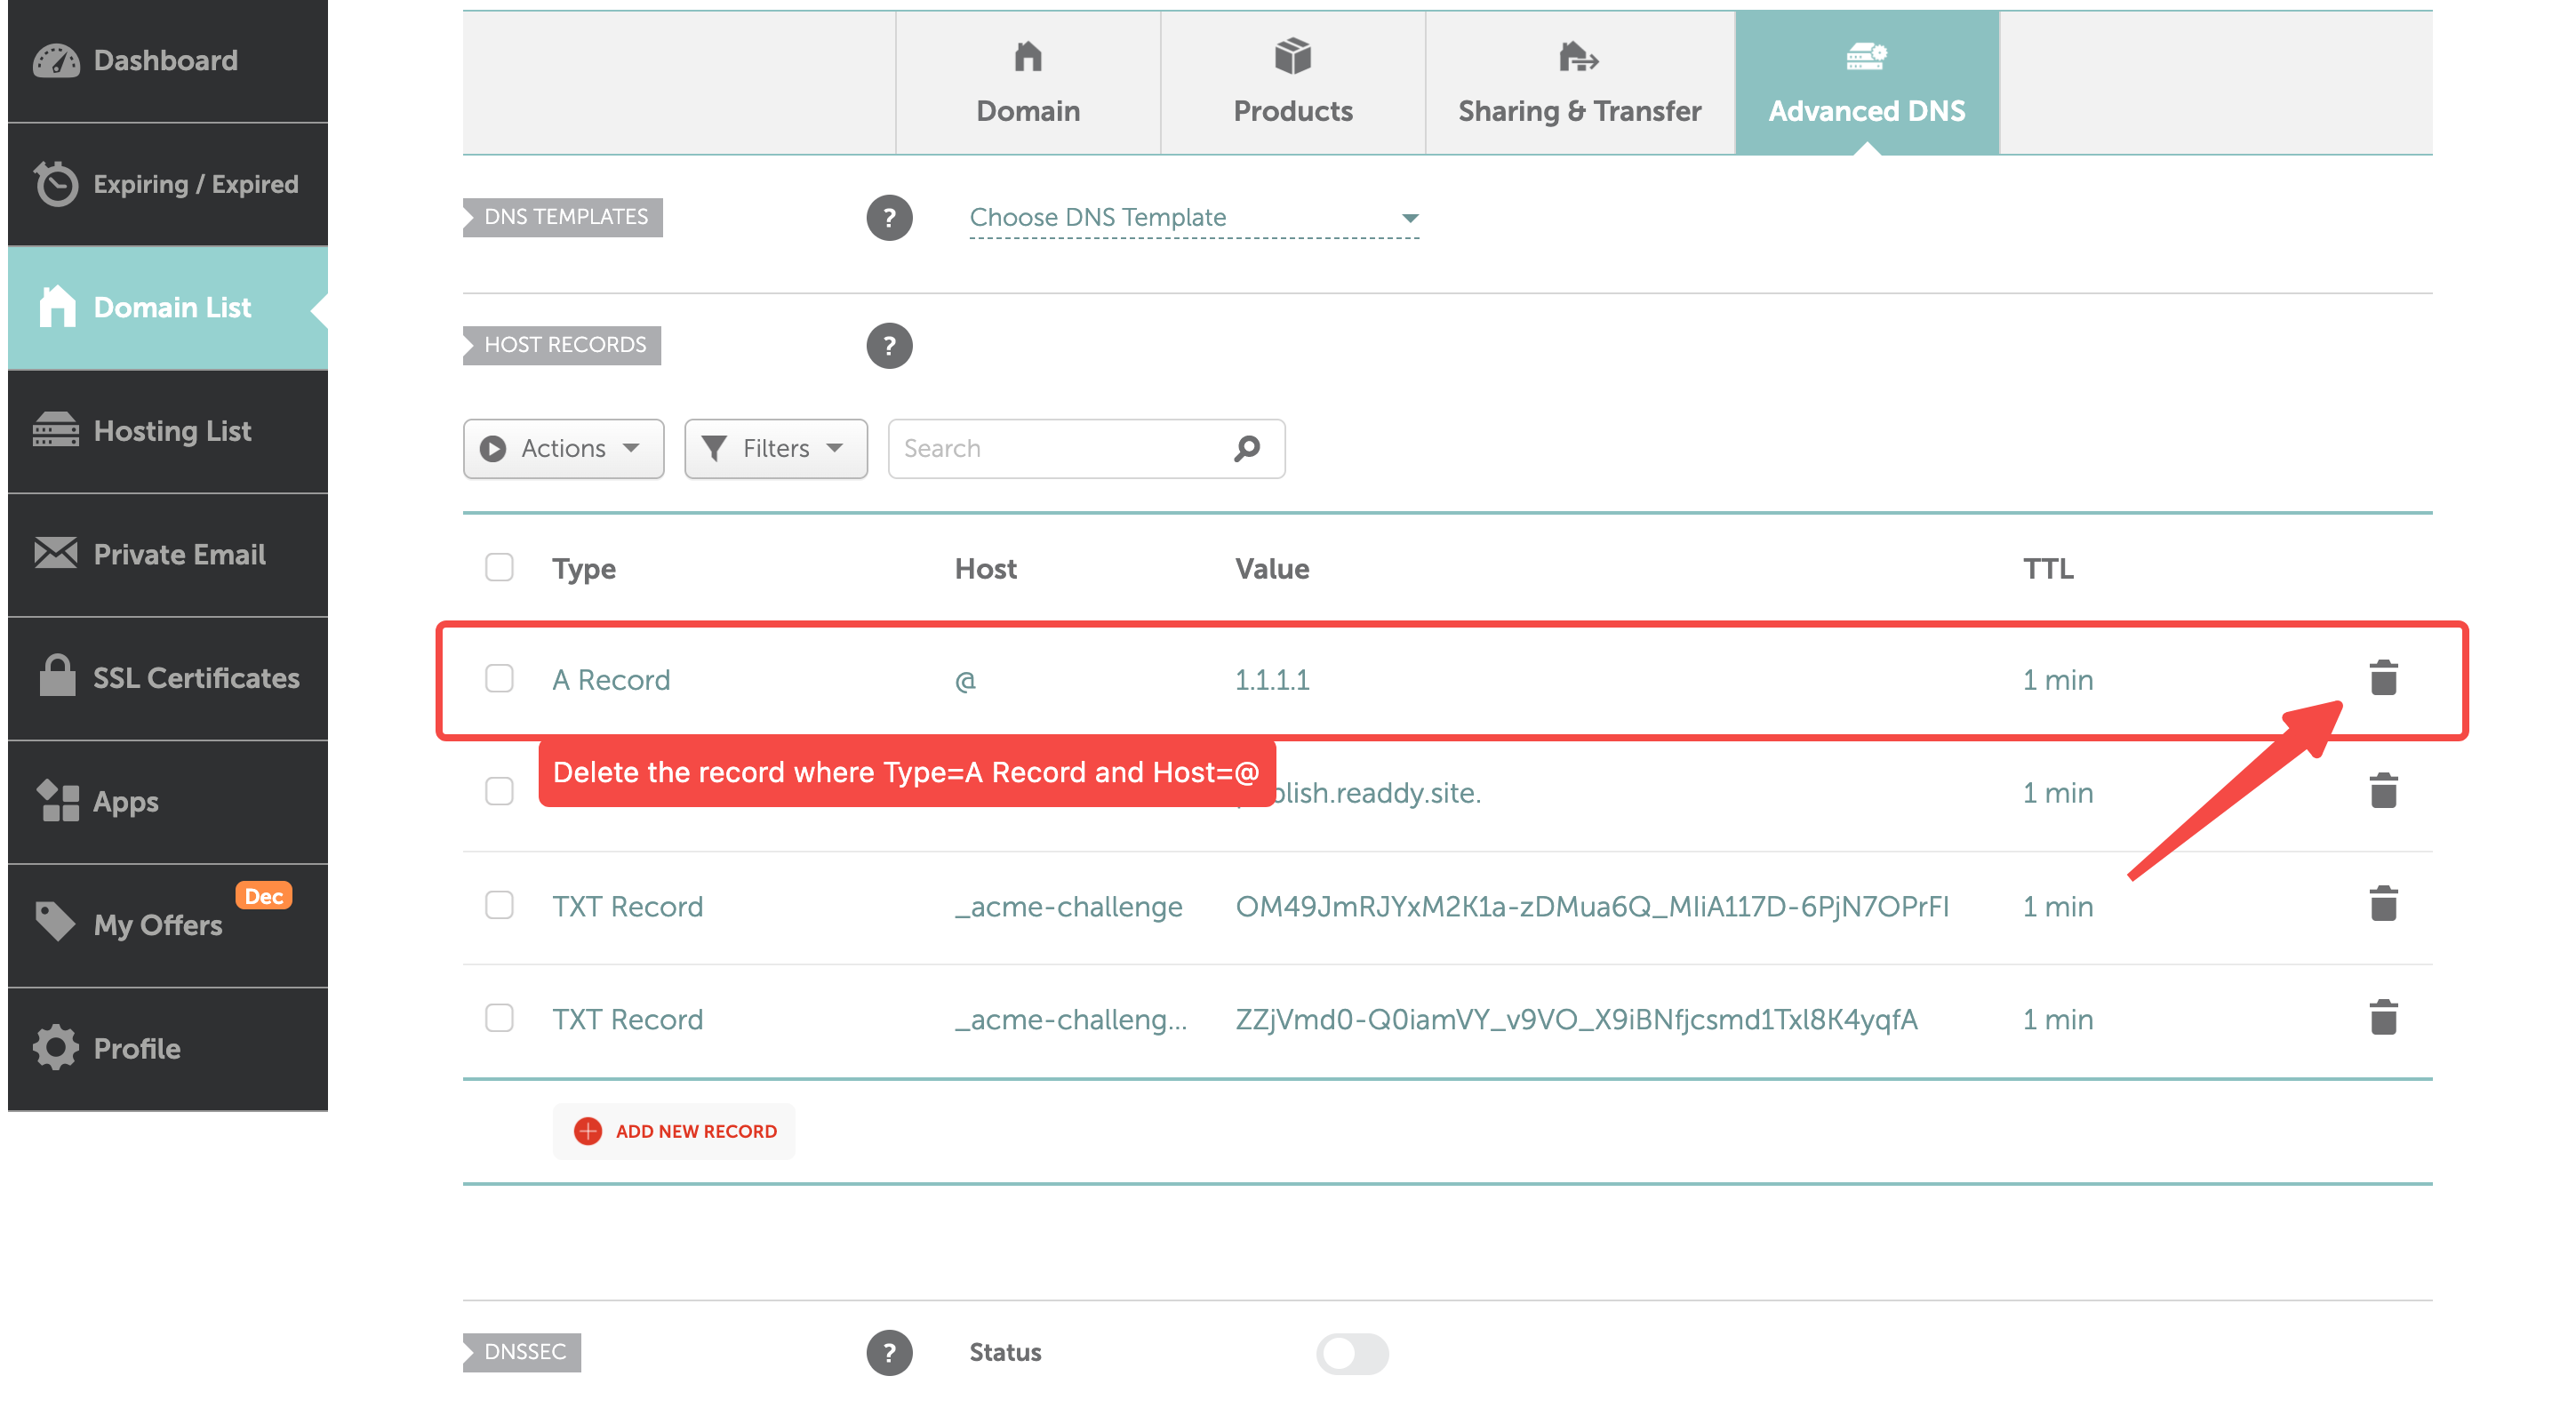2576x1408 pixels.
Task: Open the Products tab
Action: click(x=1292, y=83)
